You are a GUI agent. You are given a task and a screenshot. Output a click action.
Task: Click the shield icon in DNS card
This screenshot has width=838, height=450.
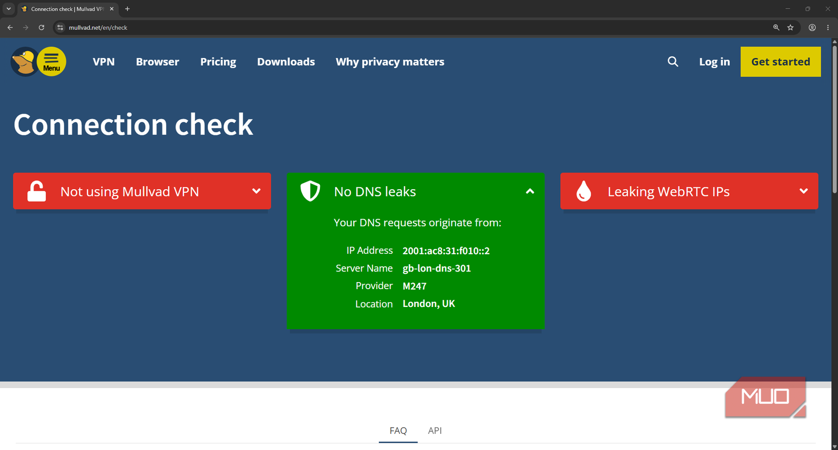(310, 191)
